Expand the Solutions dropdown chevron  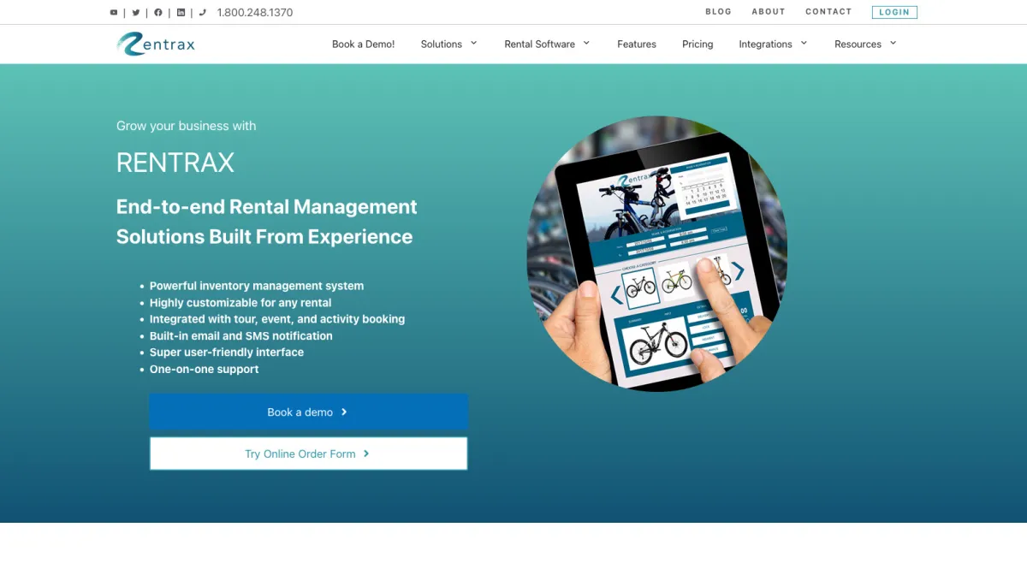click(473, 43)
